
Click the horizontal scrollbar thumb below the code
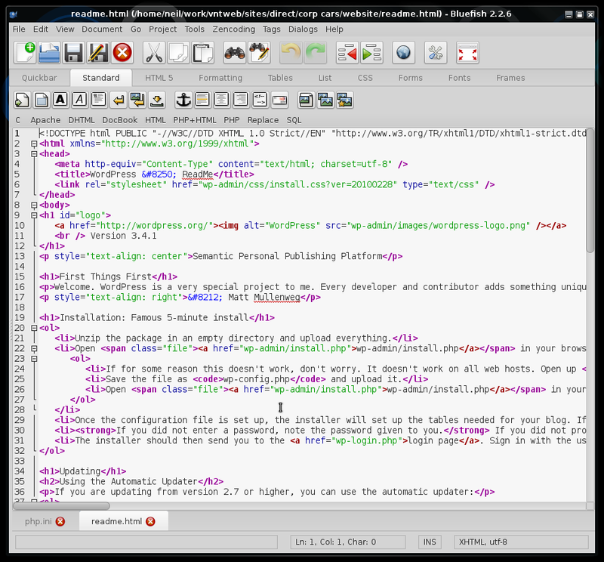click(x=62, y=505)
